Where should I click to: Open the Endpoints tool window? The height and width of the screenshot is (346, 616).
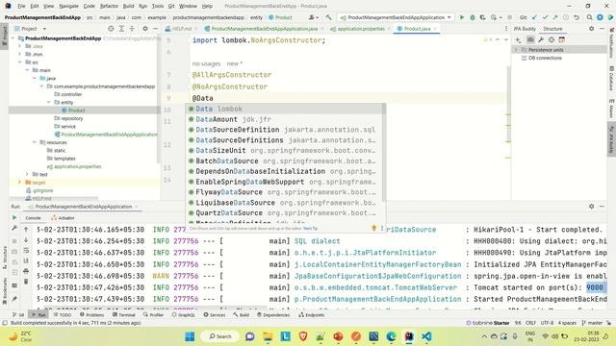312,314
